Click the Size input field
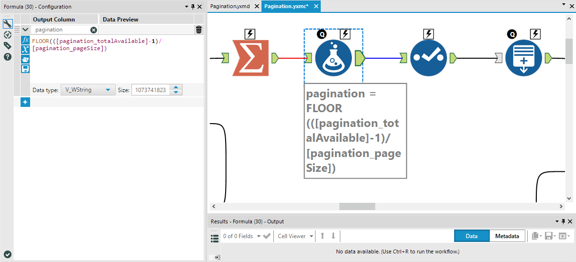 pyautogui.click(x=151, y=90)
